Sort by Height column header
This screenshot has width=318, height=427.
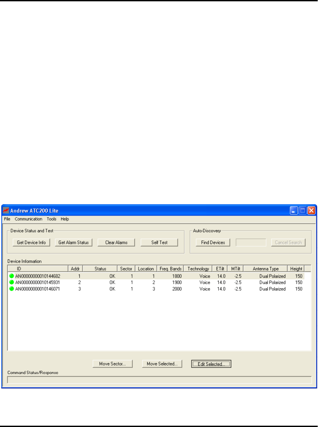click(296, 269)
